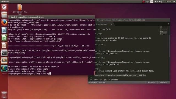
Task: Open Sublime tab list dropdown arrow
Action: pos(169,24)
